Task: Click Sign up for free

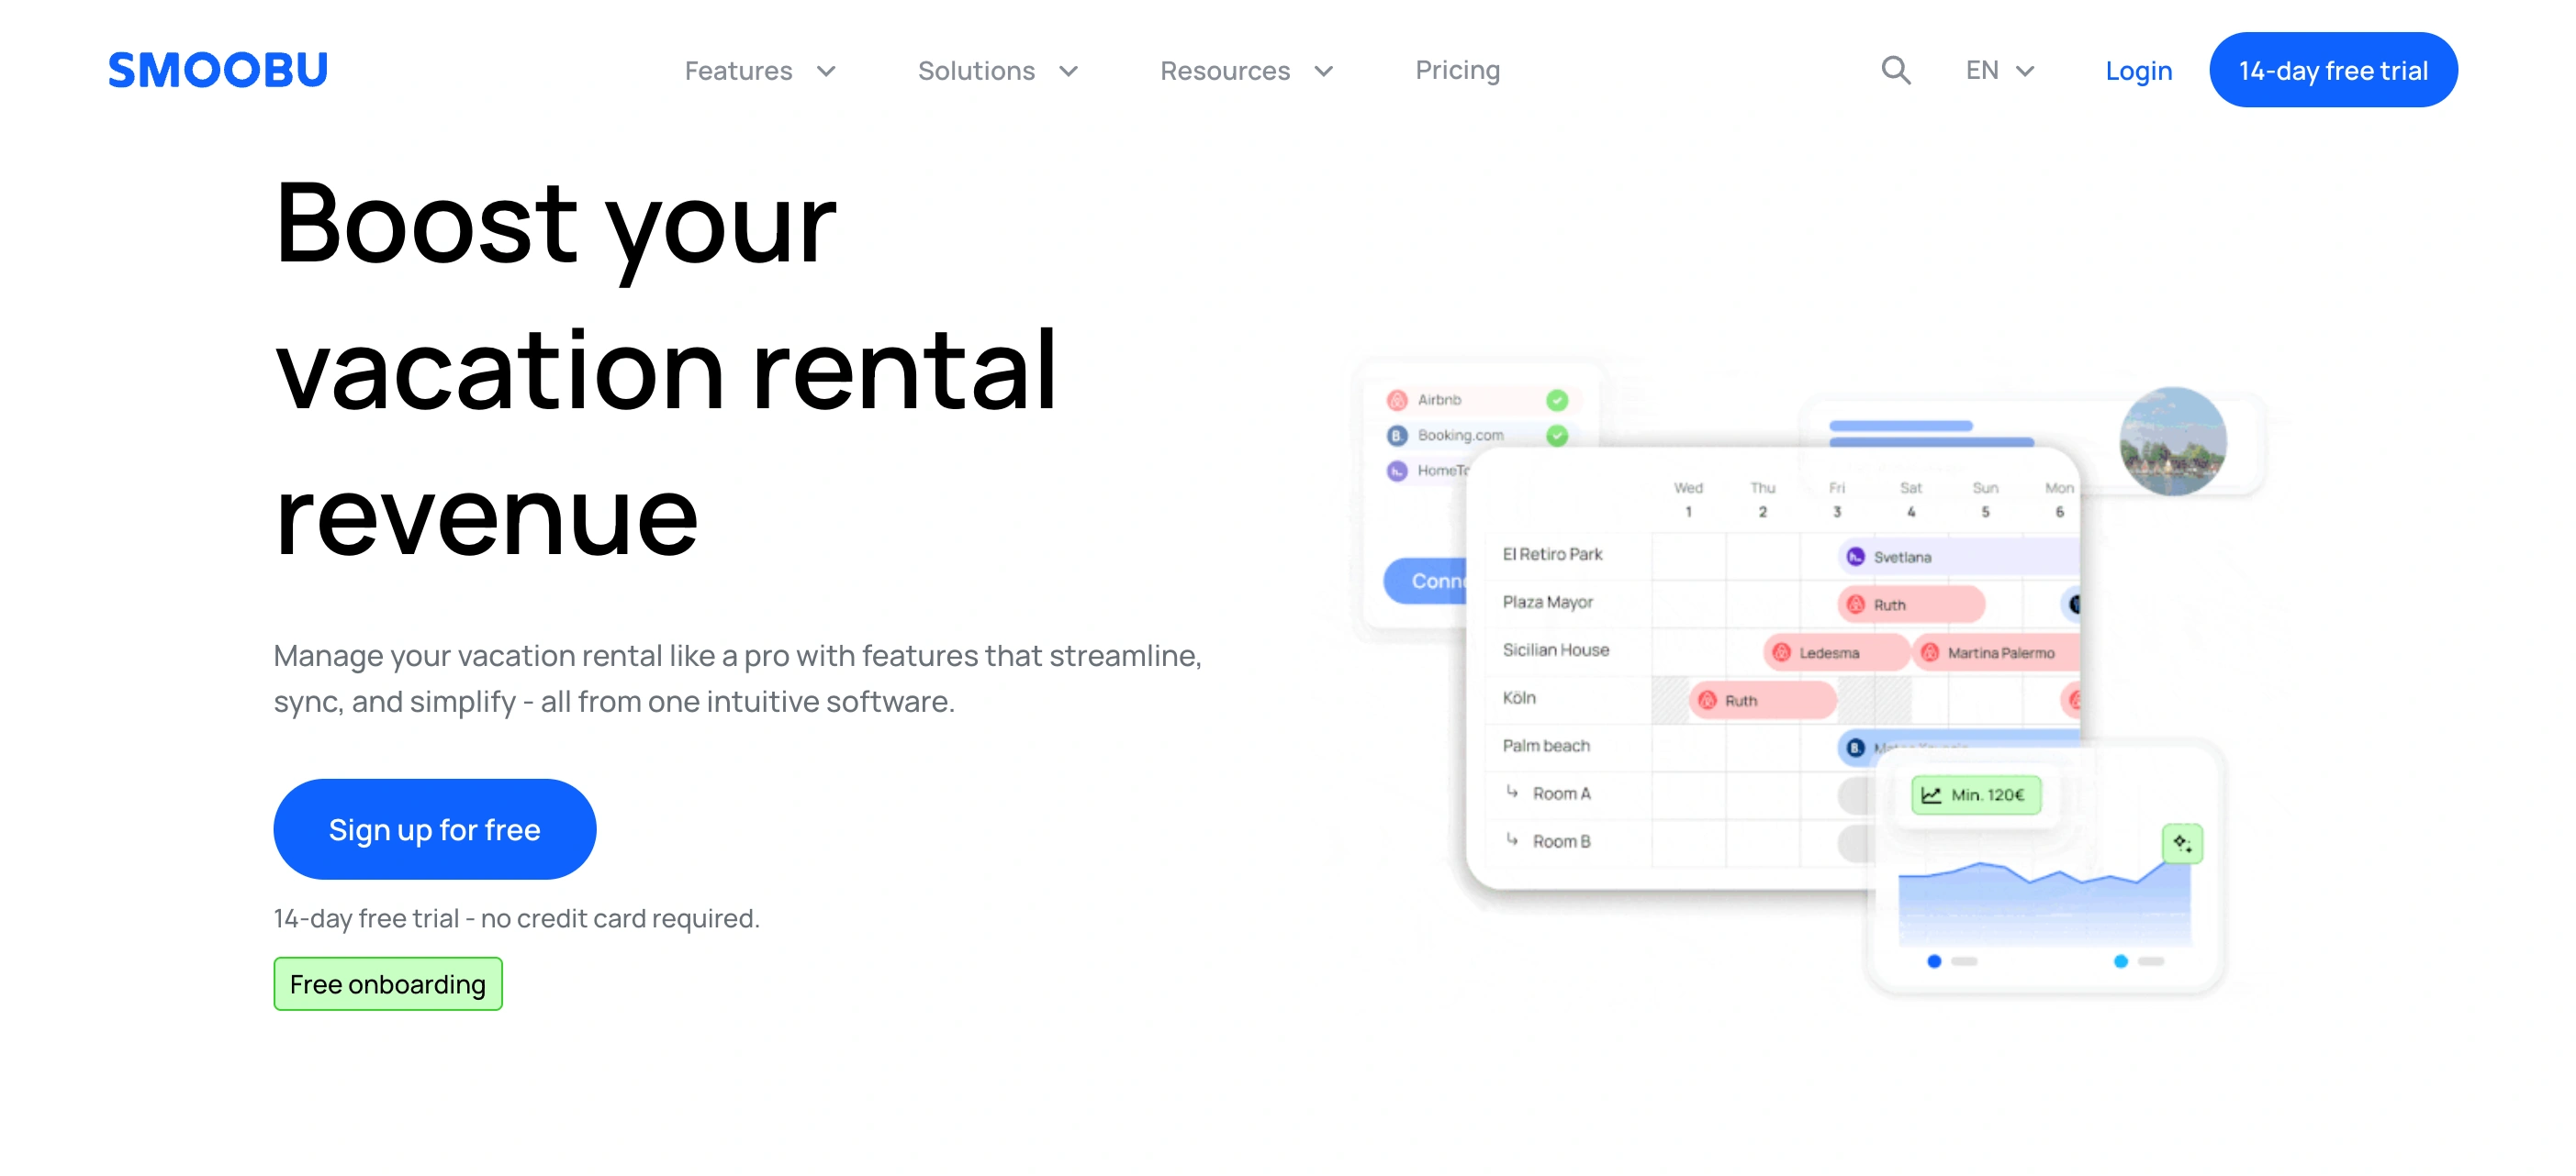Action: [435, 829]
